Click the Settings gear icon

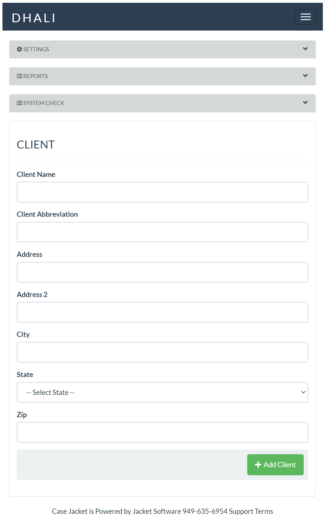pos(19,49)
